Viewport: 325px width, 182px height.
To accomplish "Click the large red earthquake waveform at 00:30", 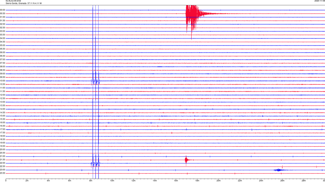I will click(193, 14).
